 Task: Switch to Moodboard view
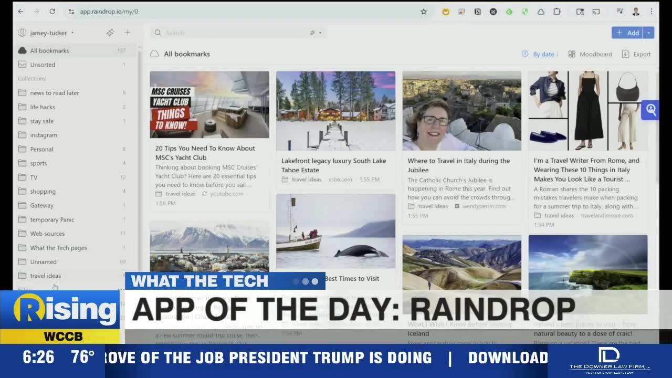coord(590,54)
